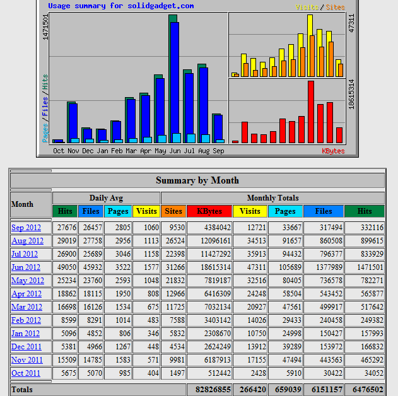Open the May 2012 monthly report
The image size is (398, 396).
click(28, 281)
